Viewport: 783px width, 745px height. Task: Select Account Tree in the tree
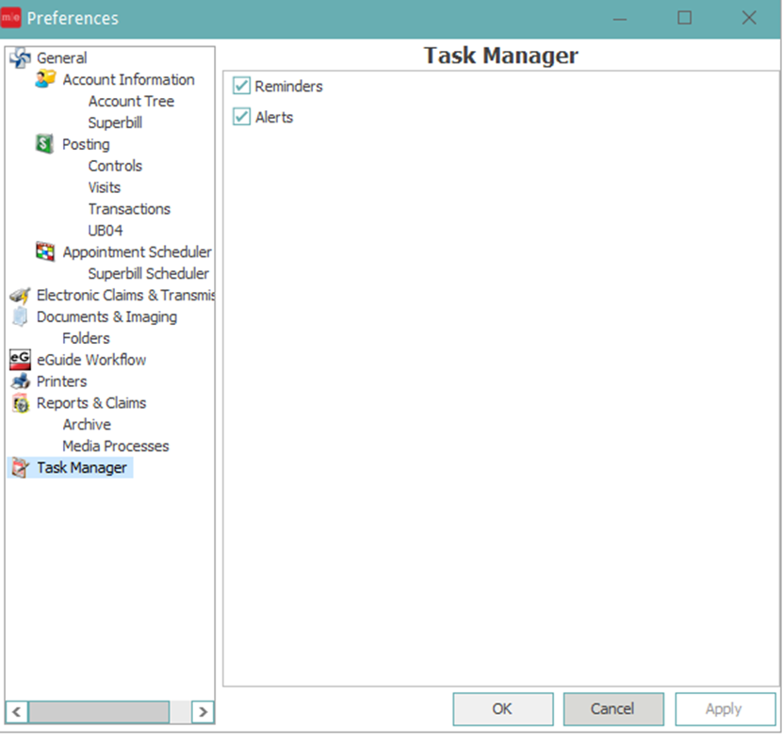131,102
